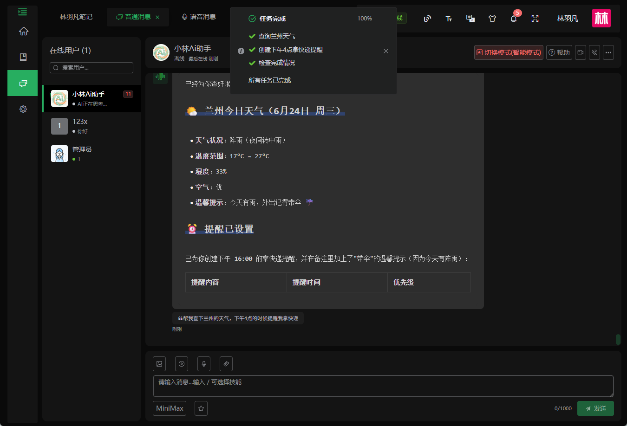Start a voice call
This screenshot has height=426, width=627.
(x=594, y=52)
